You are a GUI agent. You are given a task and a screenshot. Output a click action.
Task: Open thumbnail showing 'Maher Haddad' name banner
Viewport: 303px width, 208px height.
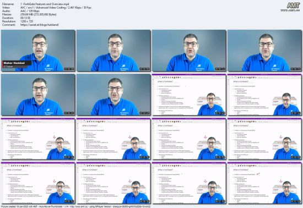pos(38,51)
